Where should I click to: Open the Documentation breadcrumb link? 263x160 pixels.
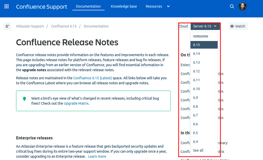coord(96,26)
